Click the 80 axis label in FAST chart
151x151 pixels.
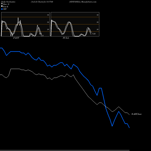click(x=48, y=15)
